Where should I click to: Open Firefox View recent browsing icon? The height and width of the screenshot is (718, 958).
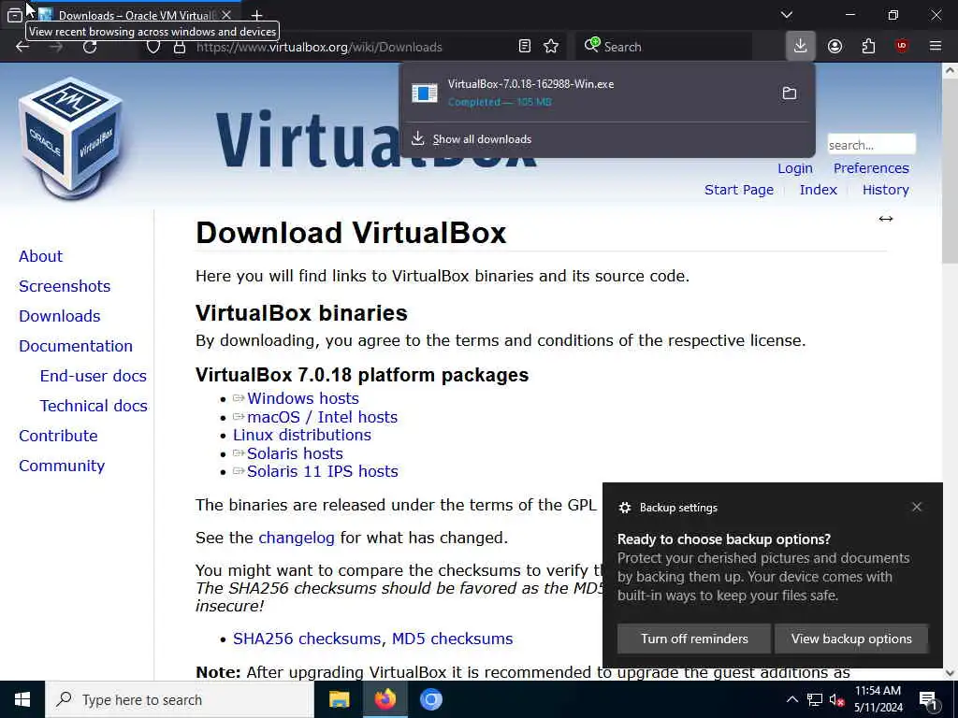point(15,15)
